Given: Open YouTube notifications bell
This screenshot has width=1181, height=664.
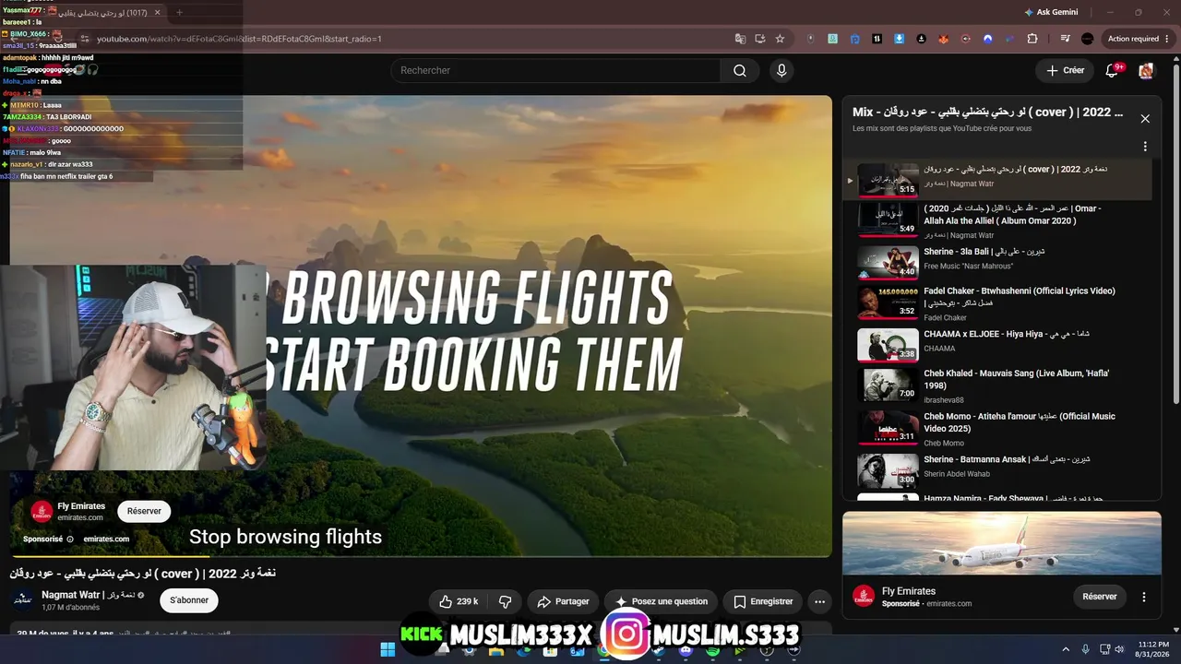Looking at the screenshot, I should pyautogui.click(x=1112, y=71).
